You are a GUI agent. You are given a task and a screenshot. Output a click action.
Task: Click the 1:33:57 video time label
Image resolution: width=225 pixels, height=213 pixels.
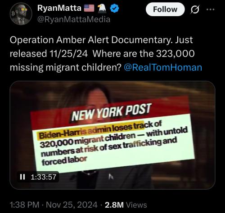point(44,177)
